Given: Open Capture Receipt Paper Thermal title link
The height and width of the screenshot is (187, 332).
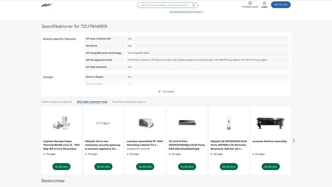Looking at the screenshot, I should pos(61,145).
